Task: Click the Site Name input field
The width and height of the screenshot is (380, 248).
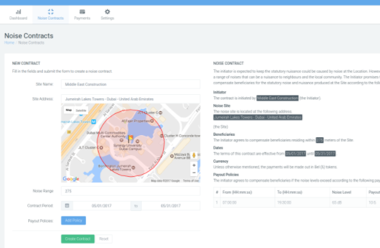Action: pos(131,85)
